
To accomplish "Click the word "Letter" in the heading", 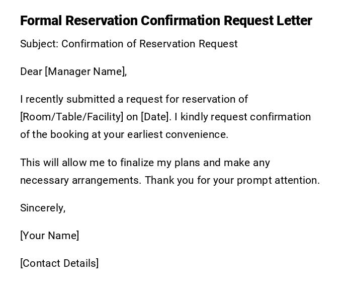I will 294,21.
